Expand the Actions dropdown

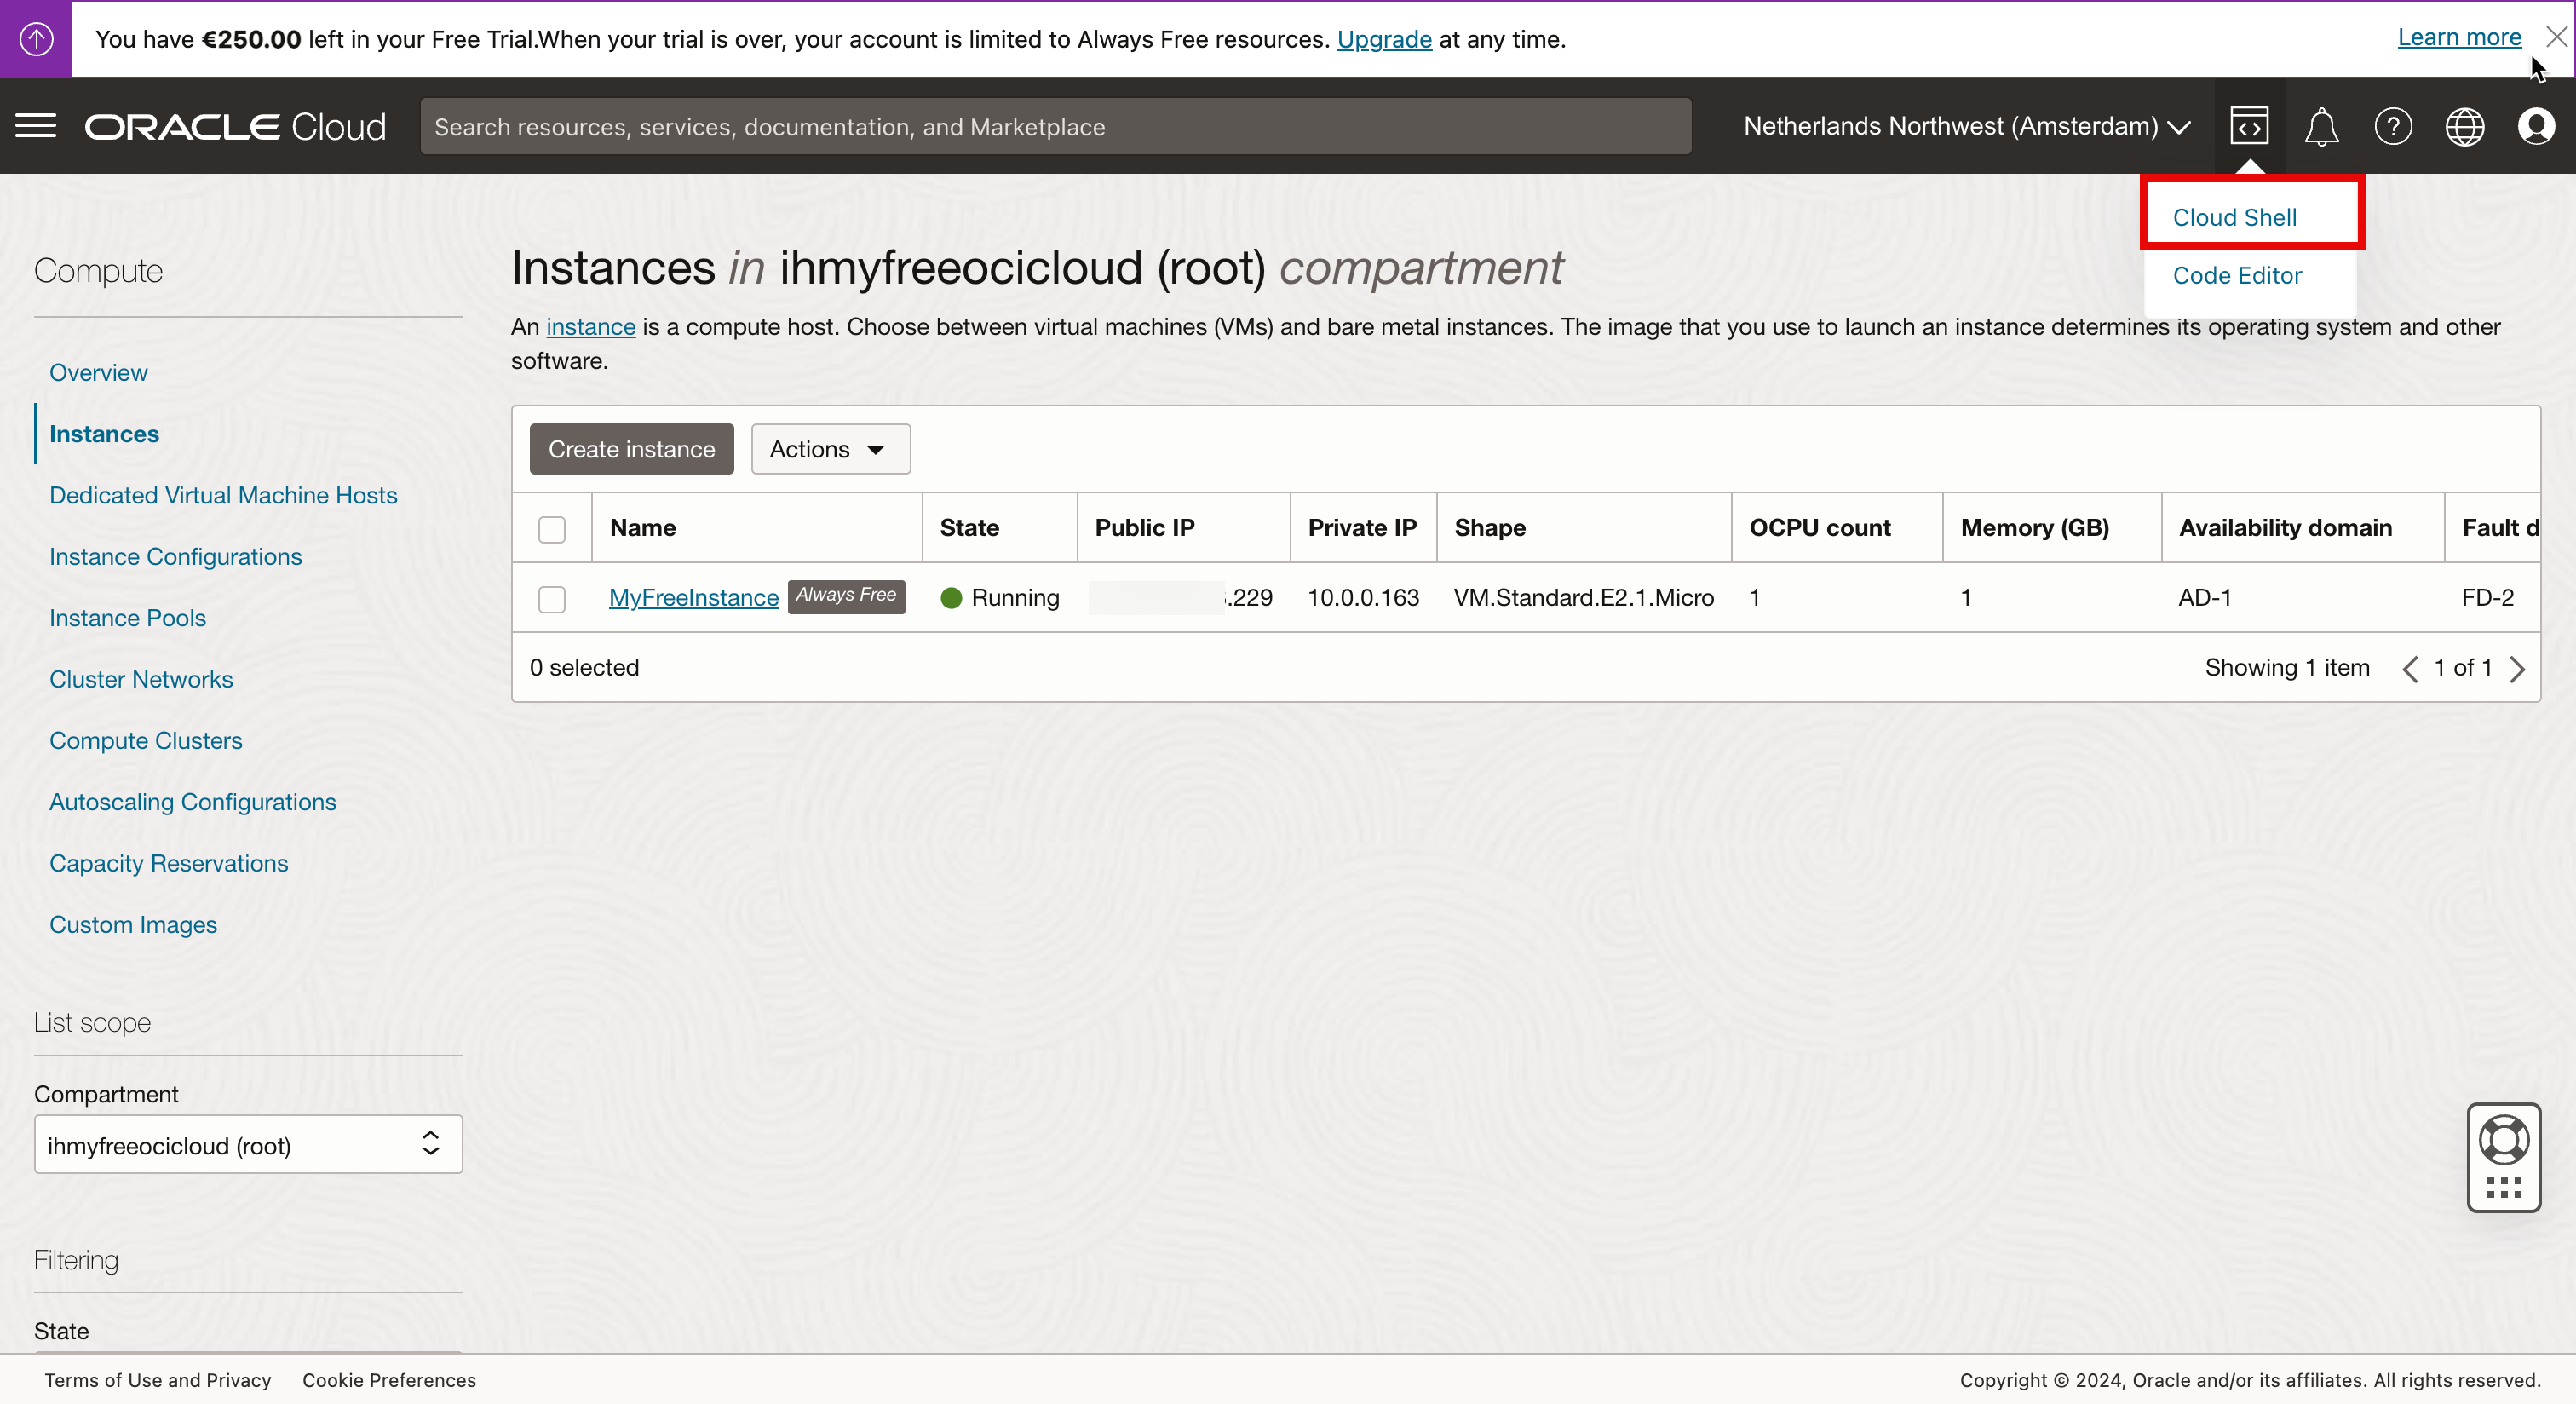tap(830, 449)
